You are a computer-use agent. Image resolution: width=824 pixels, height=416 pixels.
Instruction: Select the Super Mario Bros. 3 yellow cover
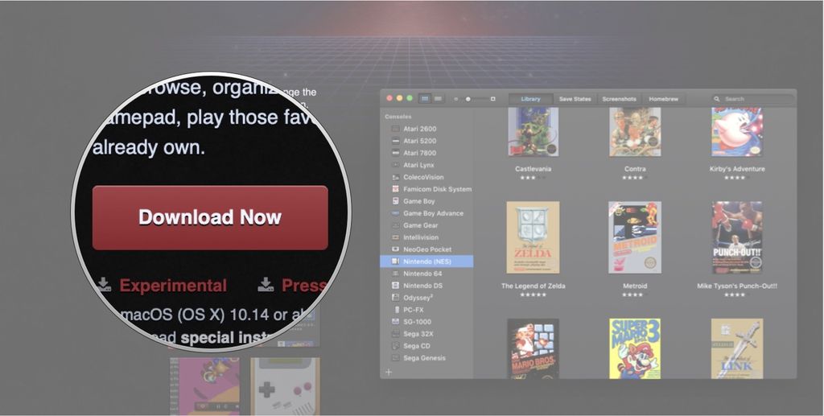pyautogui.click(x=635, y=348)
